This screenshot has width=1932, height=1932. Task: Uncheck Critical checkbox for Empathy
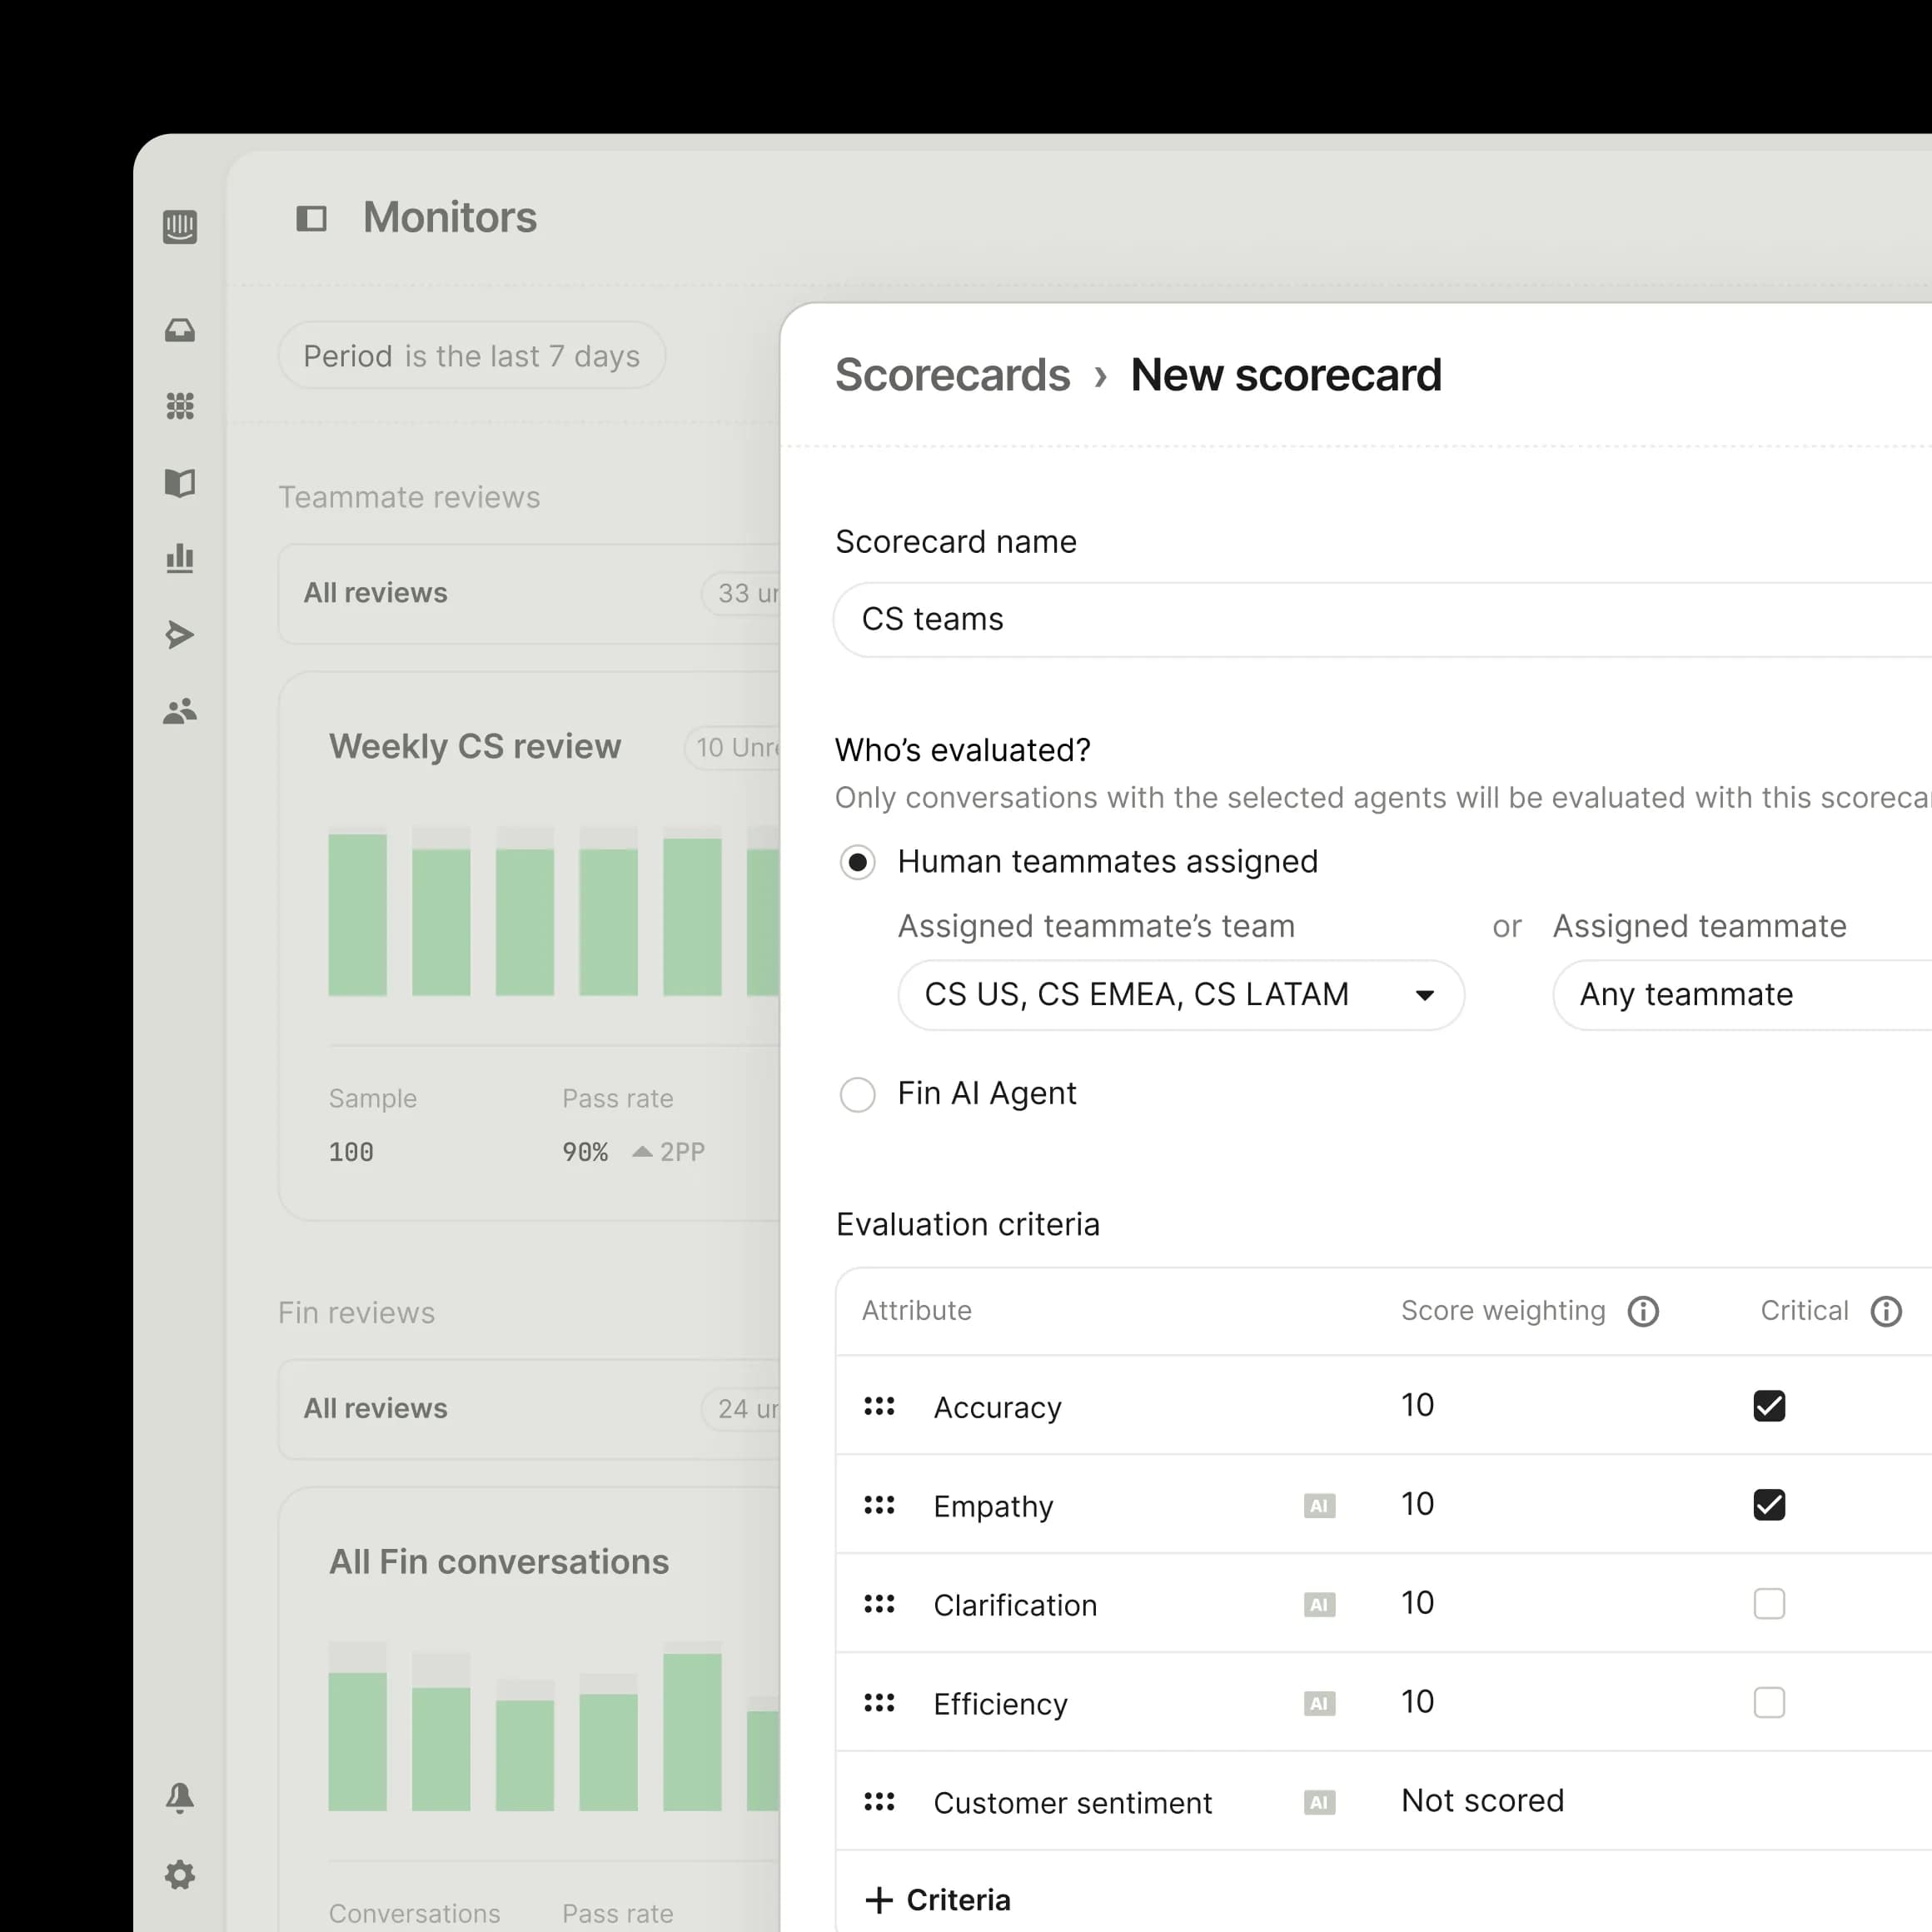point(1769,1505)
